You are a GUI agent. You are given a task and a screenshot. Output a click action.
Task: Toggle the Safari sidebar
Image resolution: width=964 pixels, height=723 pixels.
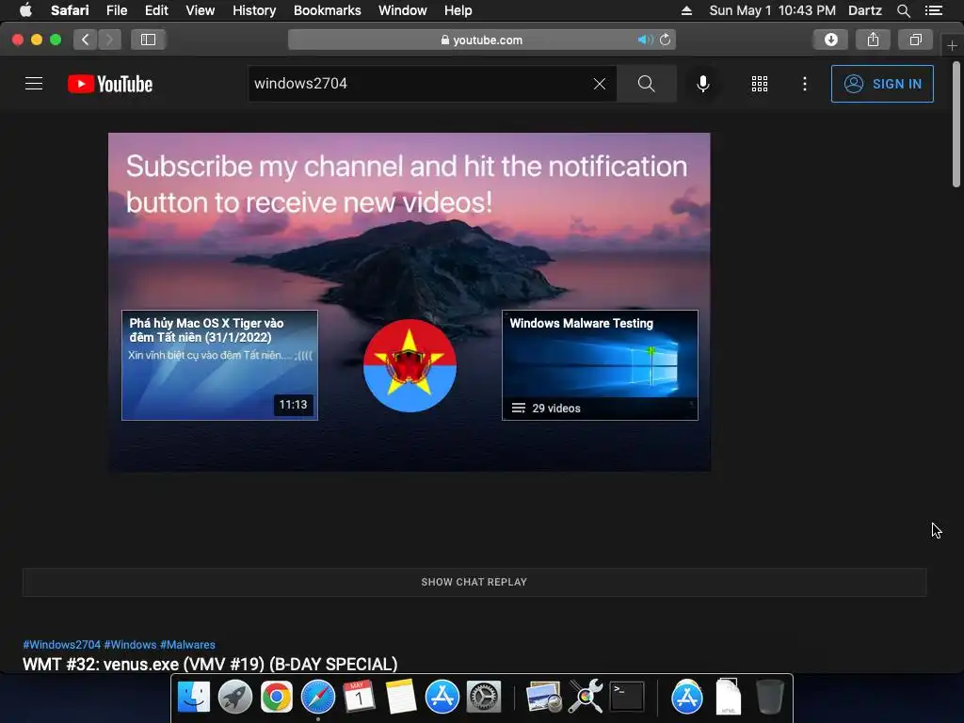(148, 40)
